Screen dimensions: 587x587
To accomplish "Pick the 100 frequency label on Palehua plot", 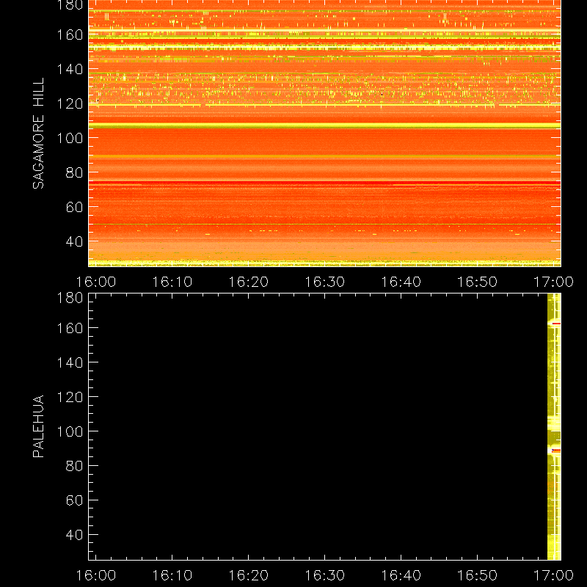I will [70, 431].
